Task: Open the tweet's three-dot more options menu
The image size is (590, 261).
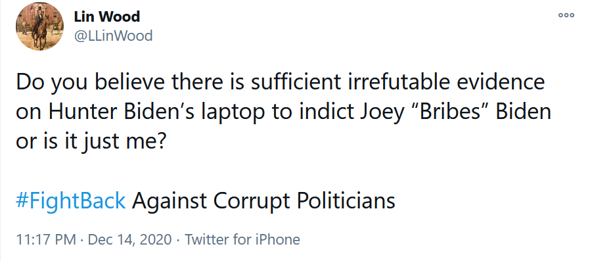Action: 566,15
